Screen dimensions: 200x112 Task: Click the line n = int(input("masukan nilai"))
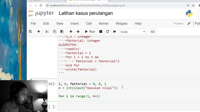[x=88, y=88]
